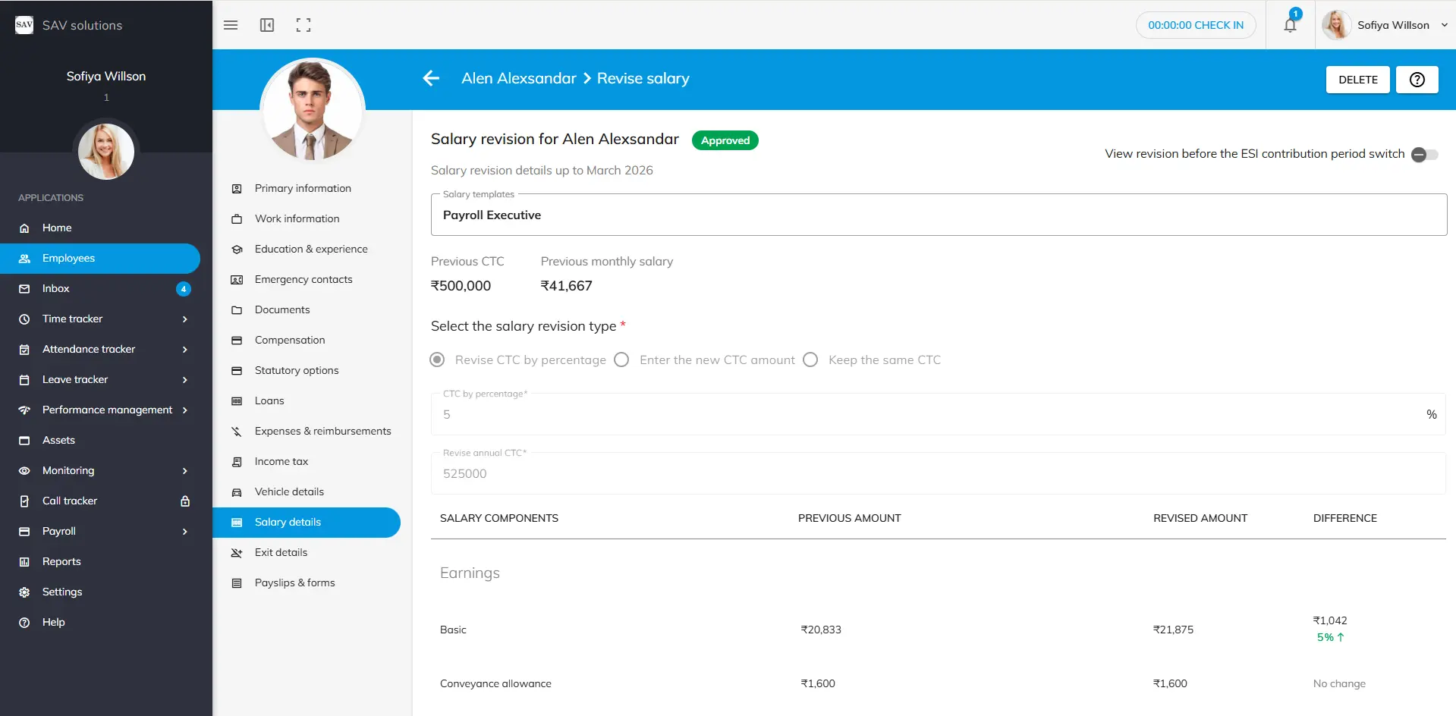The image size is (1456, 716).
Task: Click the back arrow beside Alen Alexsandar
Action: (431, 78)
